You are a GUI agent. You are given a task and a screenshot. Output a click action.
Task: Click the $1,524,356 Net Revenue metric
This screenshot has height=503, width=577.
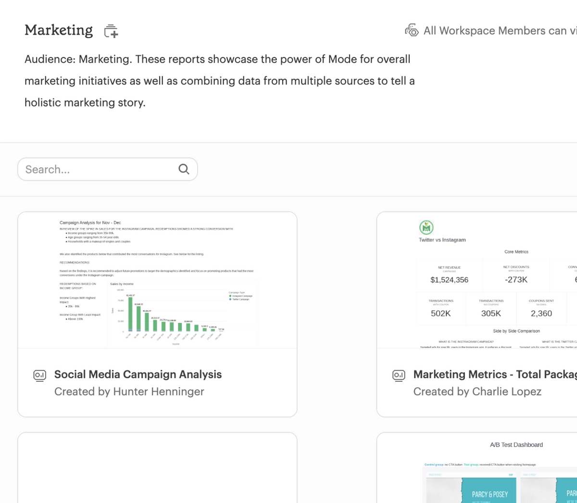point(449,279)
